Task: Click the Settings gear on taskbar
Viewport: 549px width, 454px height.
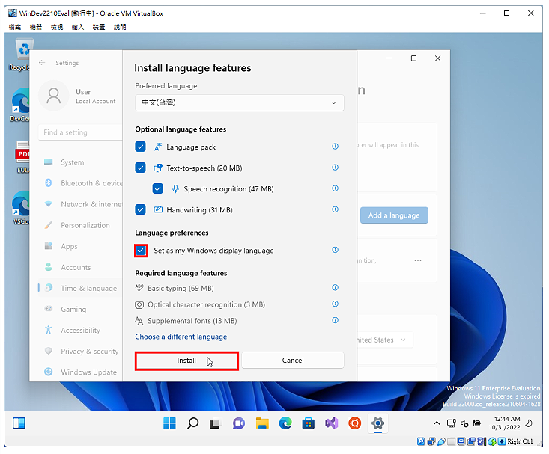Action: [x=377, y=423]
